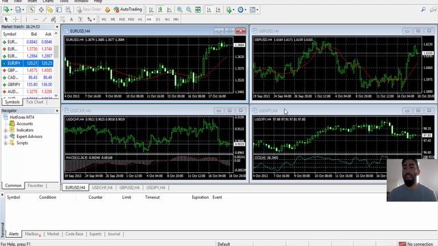Select the Text (A) drawing tool

pyautogui.click(x=71, y=19)
